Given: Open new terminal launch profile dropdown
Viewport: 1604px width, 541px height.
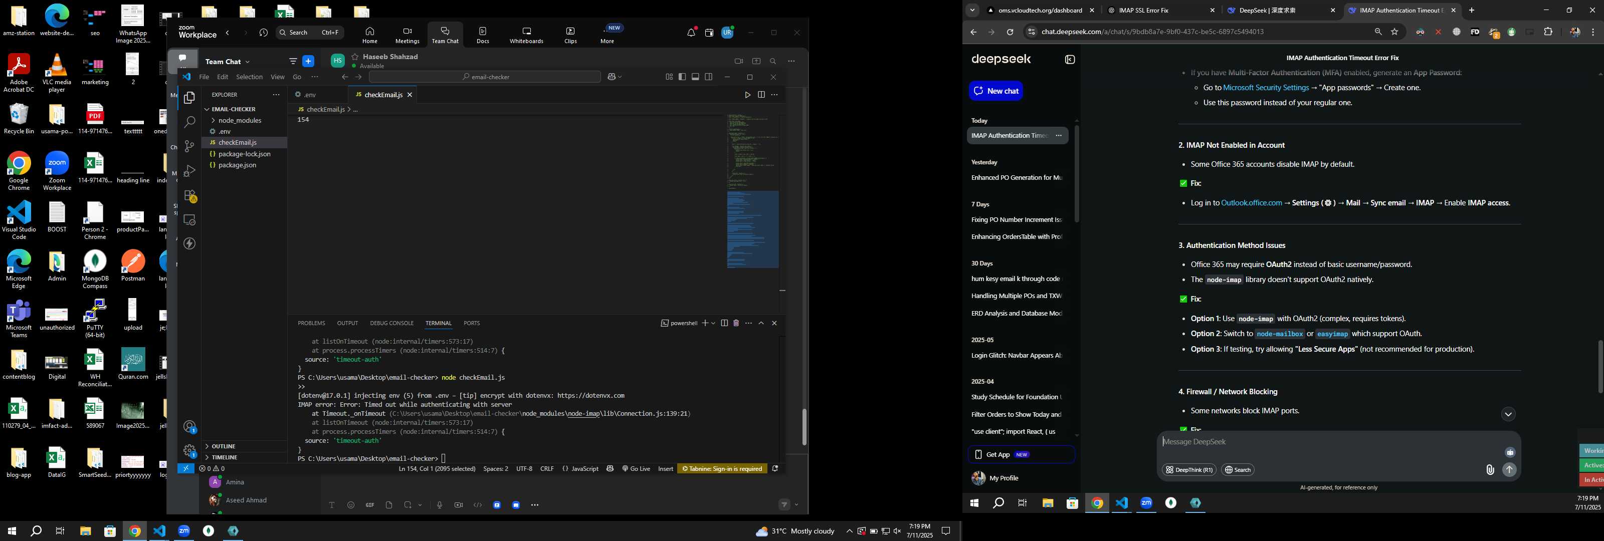Looking at the screenshot, I should 713,323.
